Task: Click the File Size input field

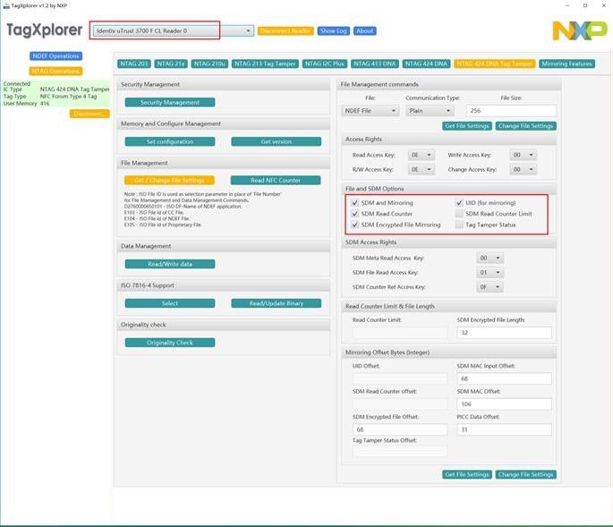Action: pyautogui.click(x=511, y=111)
